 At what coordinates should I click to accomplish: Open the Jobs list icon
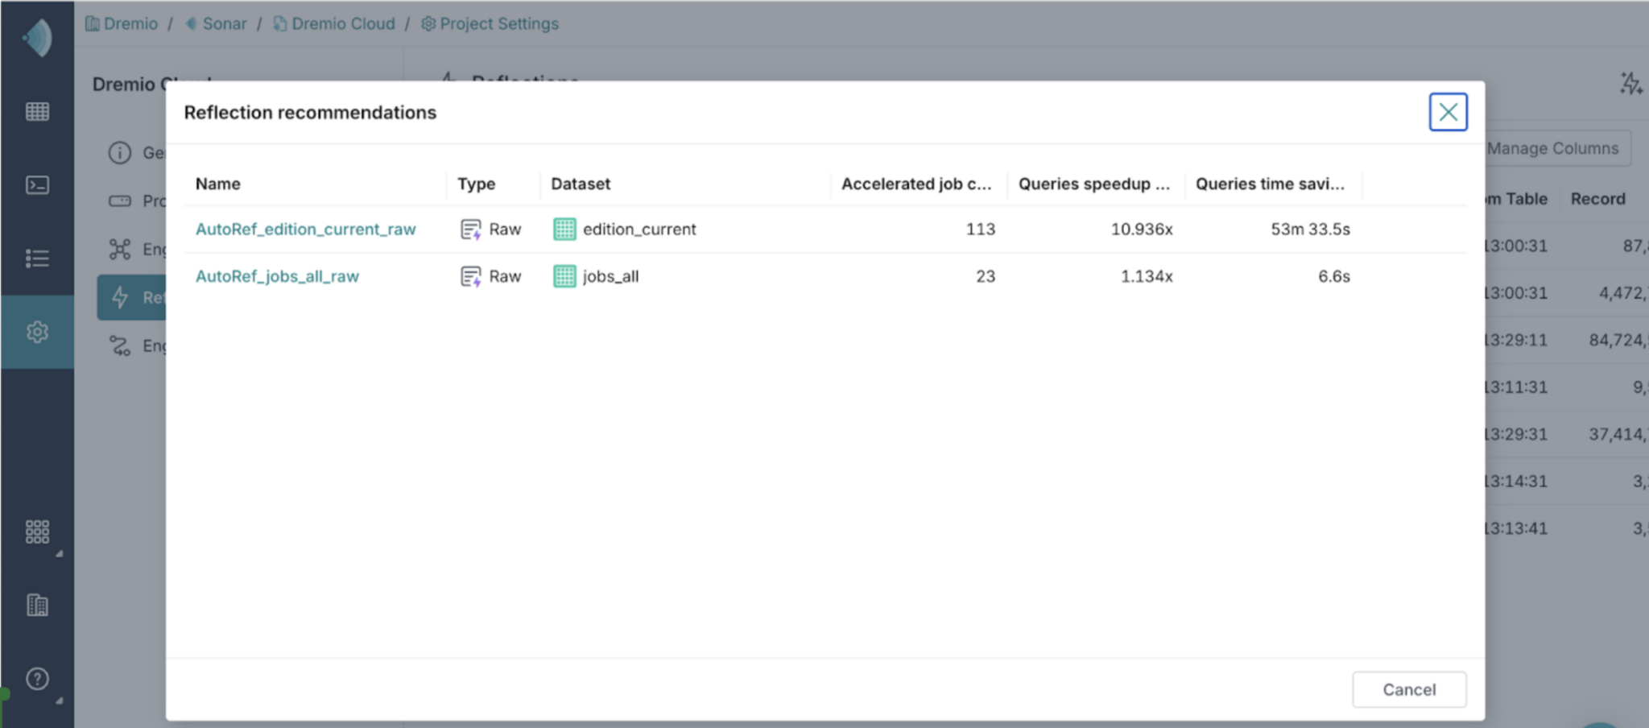pyautogui.click(x=37, y=259)
